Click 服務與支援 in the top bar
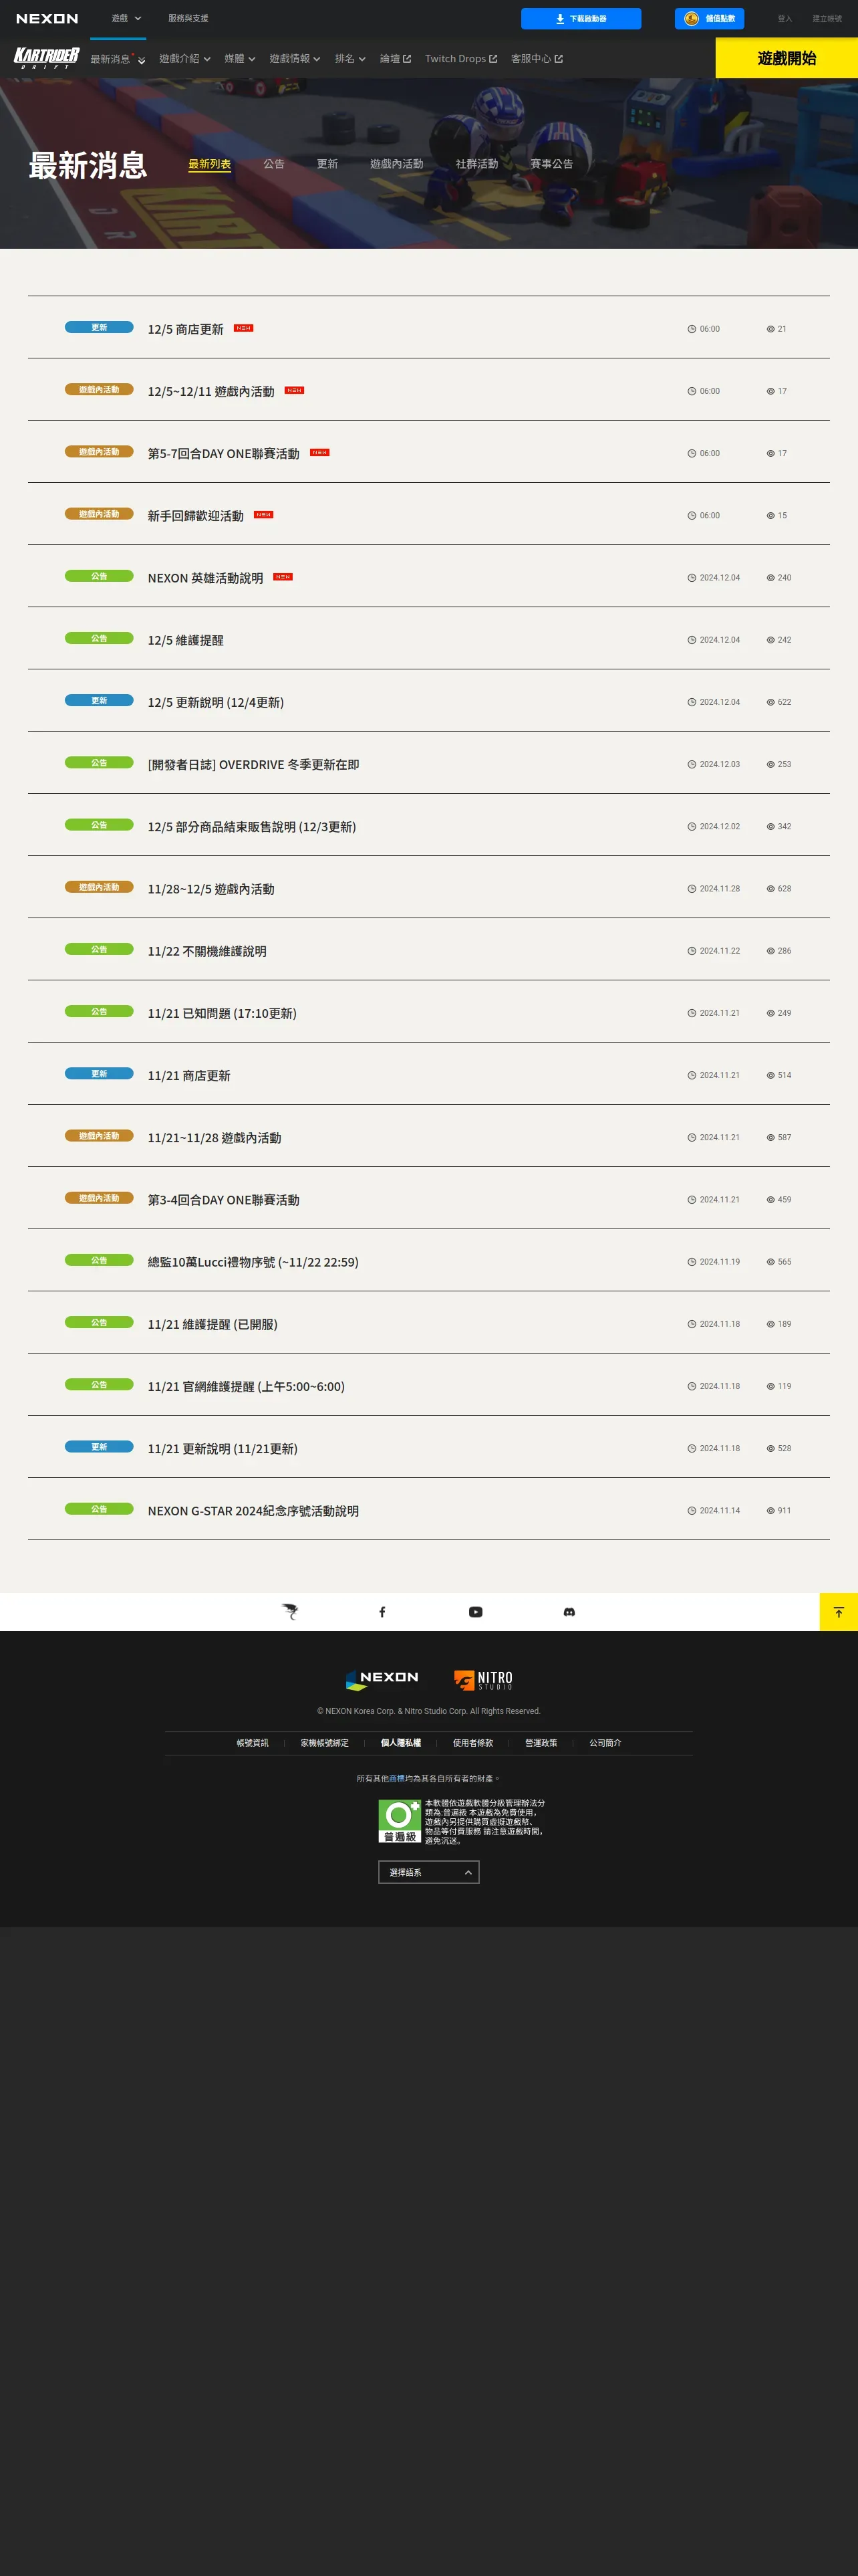Viewport: 858px width, 2576px height. pos(188,18)
